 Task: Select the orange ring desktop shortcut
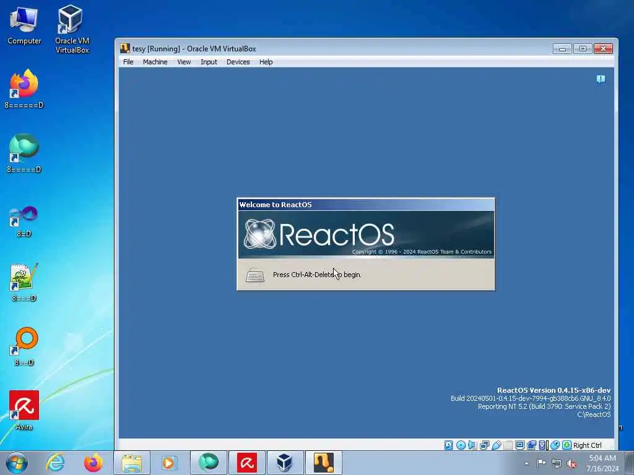coord(24,346)
